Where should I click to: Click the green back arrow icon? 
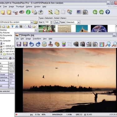tap(95, 12)
